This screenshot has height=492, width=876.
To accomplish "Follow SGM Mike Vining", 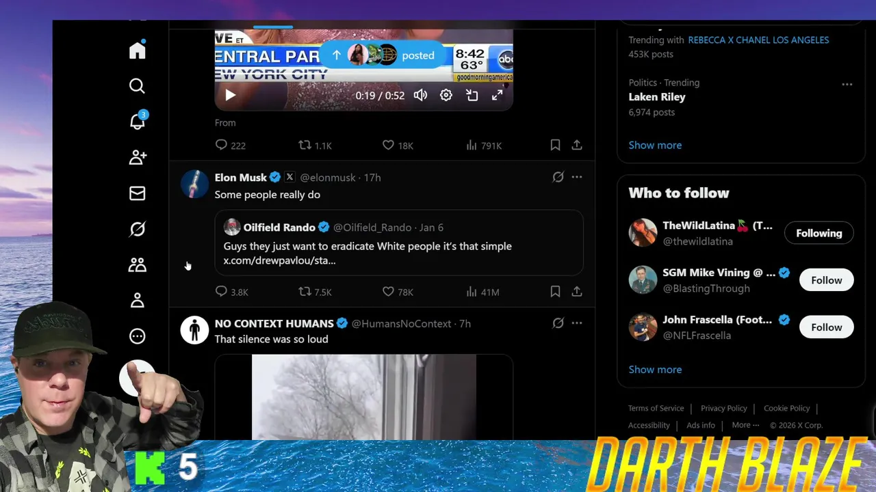I will (x=827, y=280).
